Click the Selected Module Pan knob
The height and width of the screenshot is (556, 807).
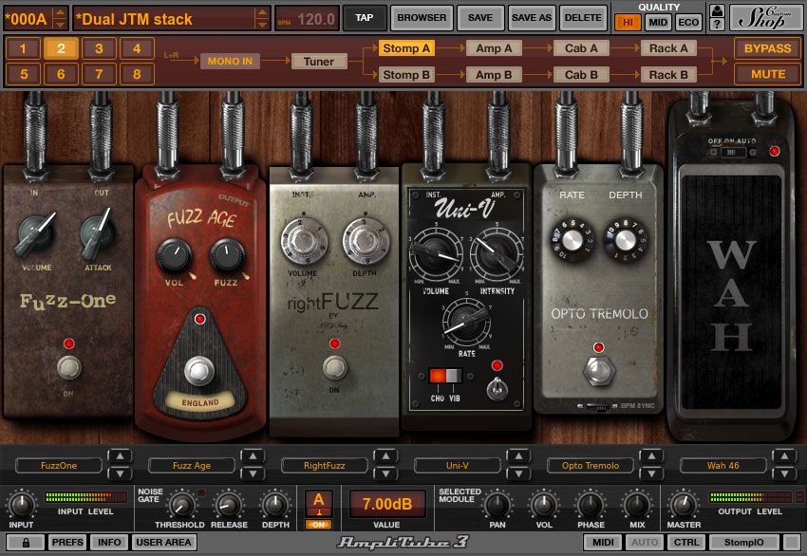point(497,505)
